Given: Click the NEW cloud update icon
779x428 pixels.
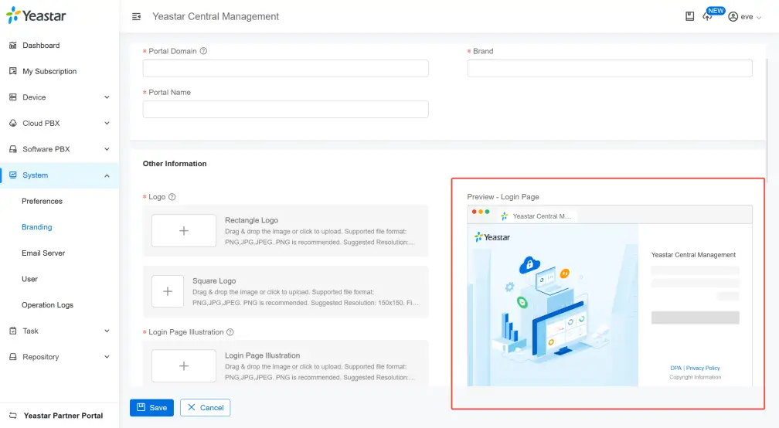Looking at the screenshot, I should [x=708, y=16].
